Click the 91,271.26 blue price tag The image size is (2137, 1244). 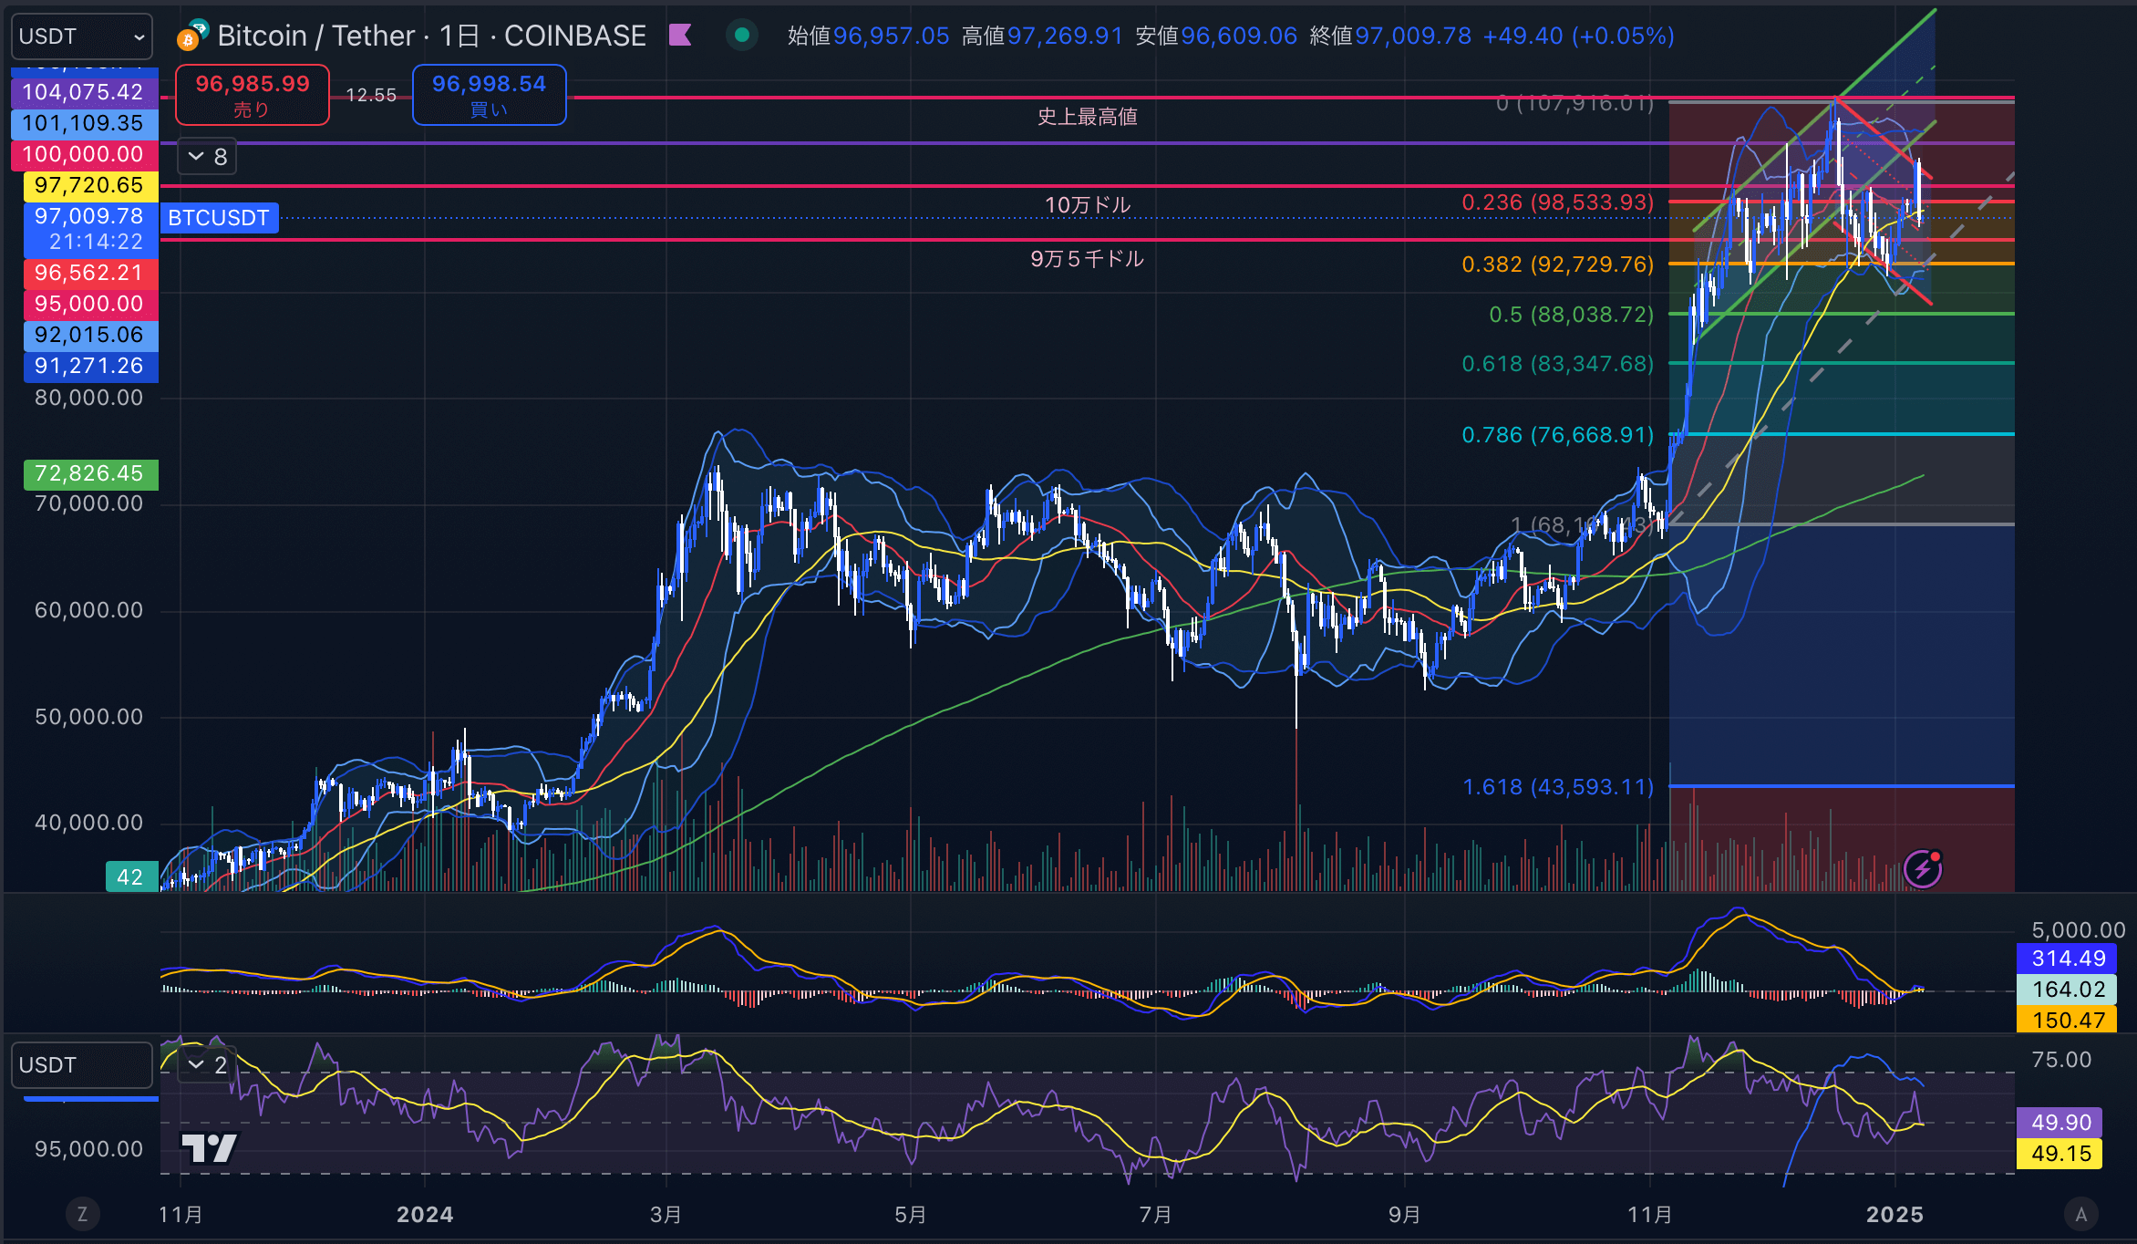point(89,366)
